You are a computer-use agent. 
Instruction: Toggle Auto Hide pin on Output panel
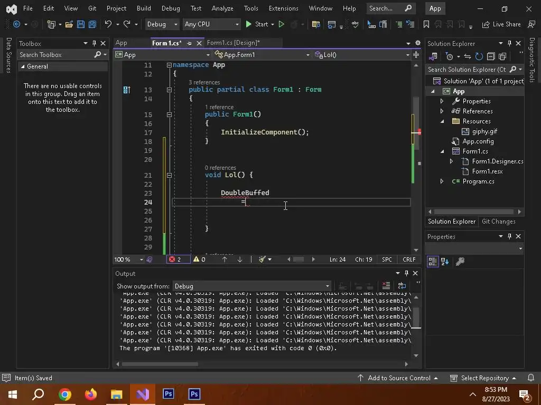[406, 273]
